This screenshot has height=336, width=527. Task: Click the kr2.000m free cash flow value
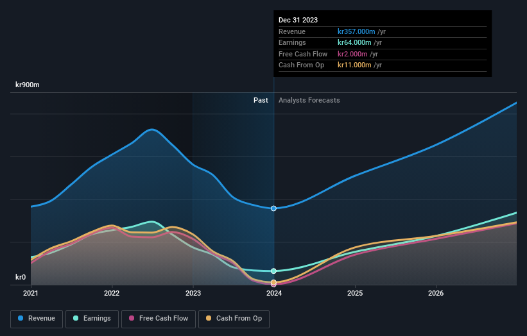point(352,54)
